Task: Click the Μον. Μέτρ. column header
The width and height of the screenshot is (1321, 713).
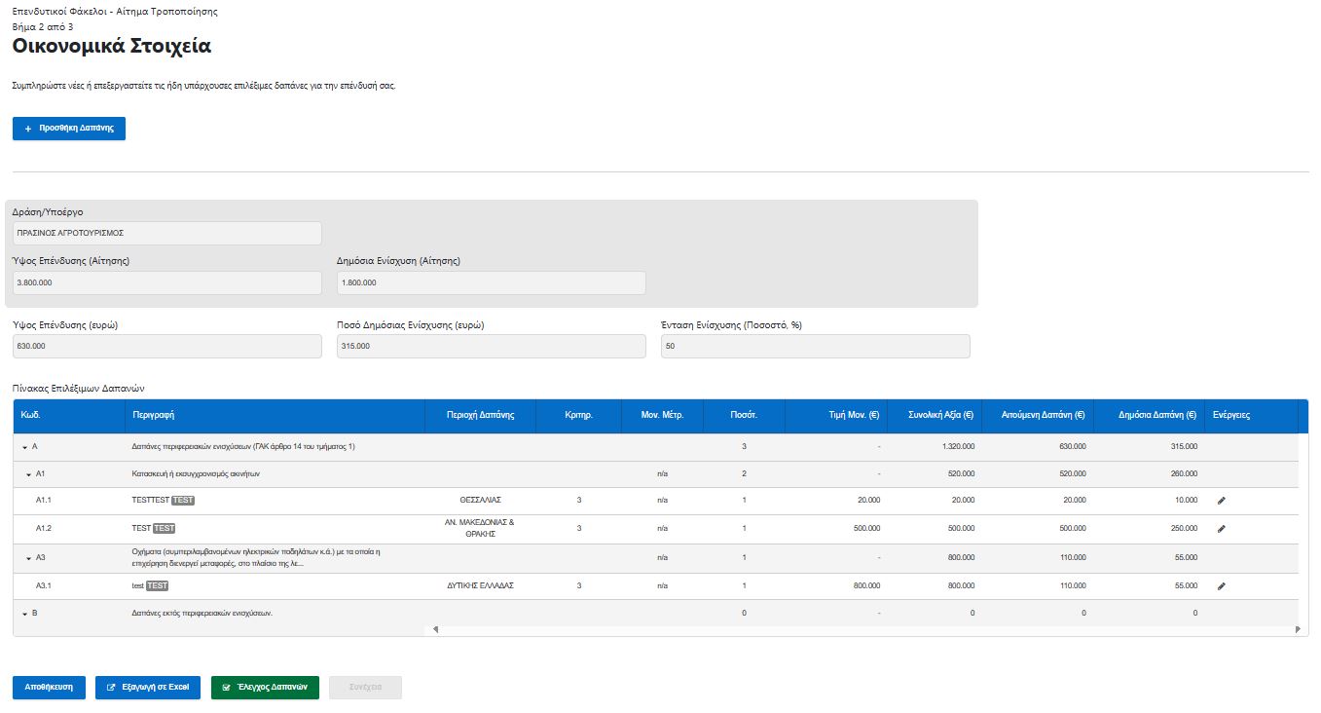Action: click(662, 415)
